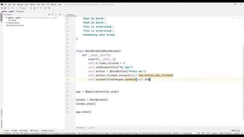Click the lock icon in the status bar
The height and width of the screenshot is (137, 244).
pos(241,133)
